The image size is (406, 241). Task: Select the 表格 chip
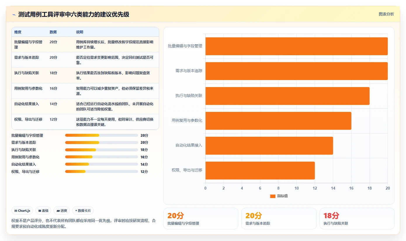pyautogui.click(x=43, y=211)
